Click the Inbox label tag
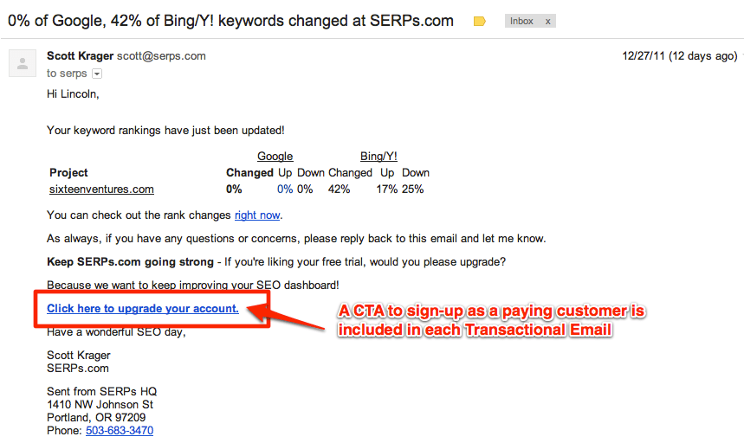Viewport: 744px width, 443px height. (522, 22)
